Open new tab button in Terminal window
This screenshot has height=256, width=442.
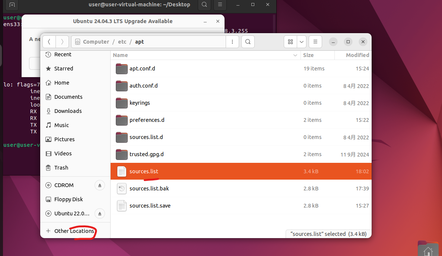coord(12,5)
